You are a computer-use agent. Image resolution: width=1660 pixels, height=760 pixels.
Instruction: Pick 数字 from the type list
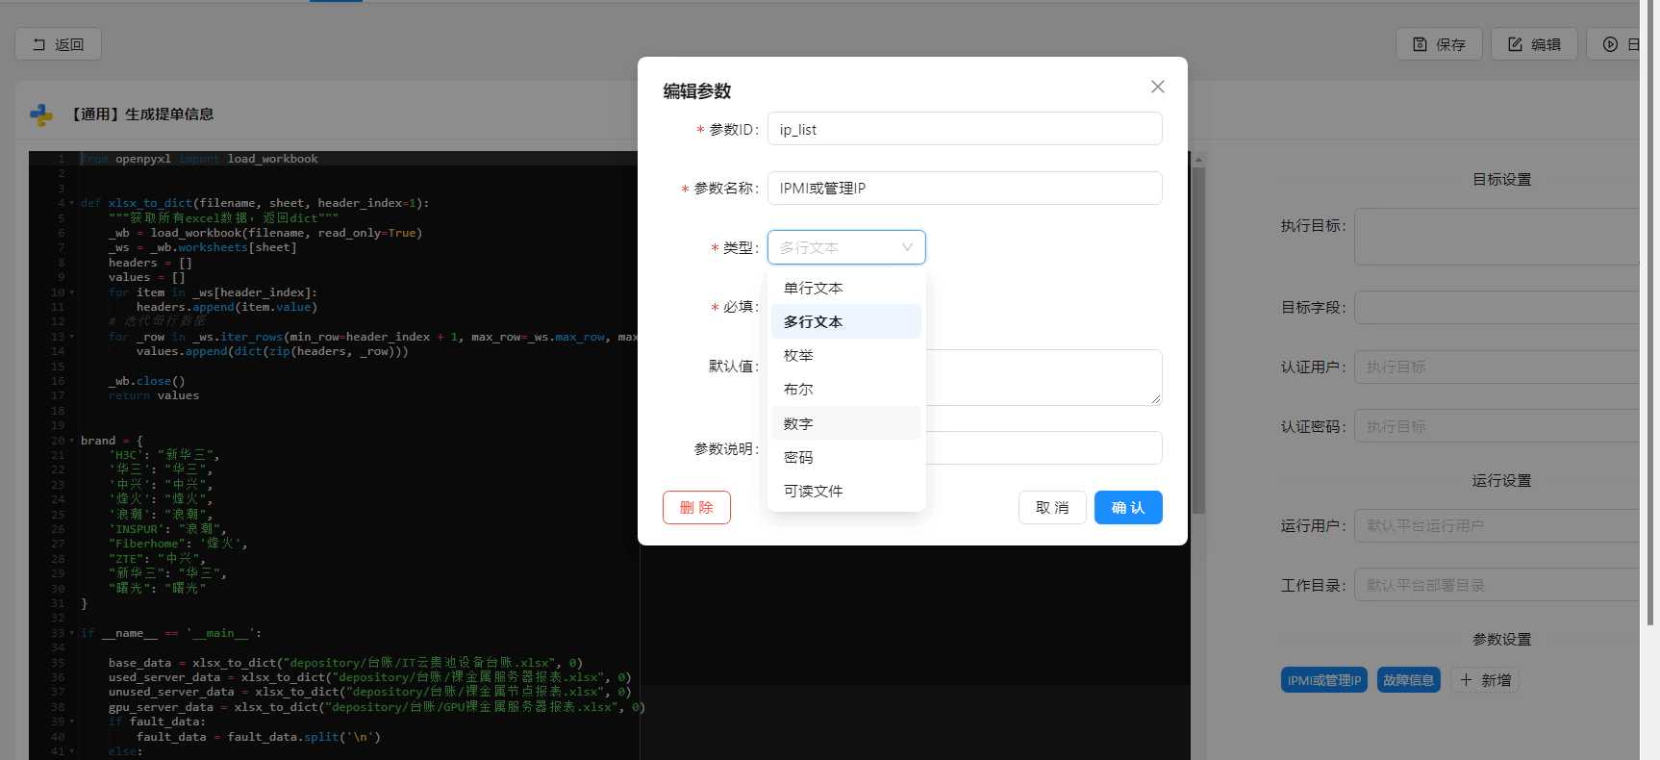(x=846, y=423)
